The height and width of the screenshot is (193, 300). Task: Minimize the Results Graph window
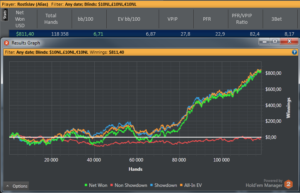pyautogui.click(x=265, y=41)
